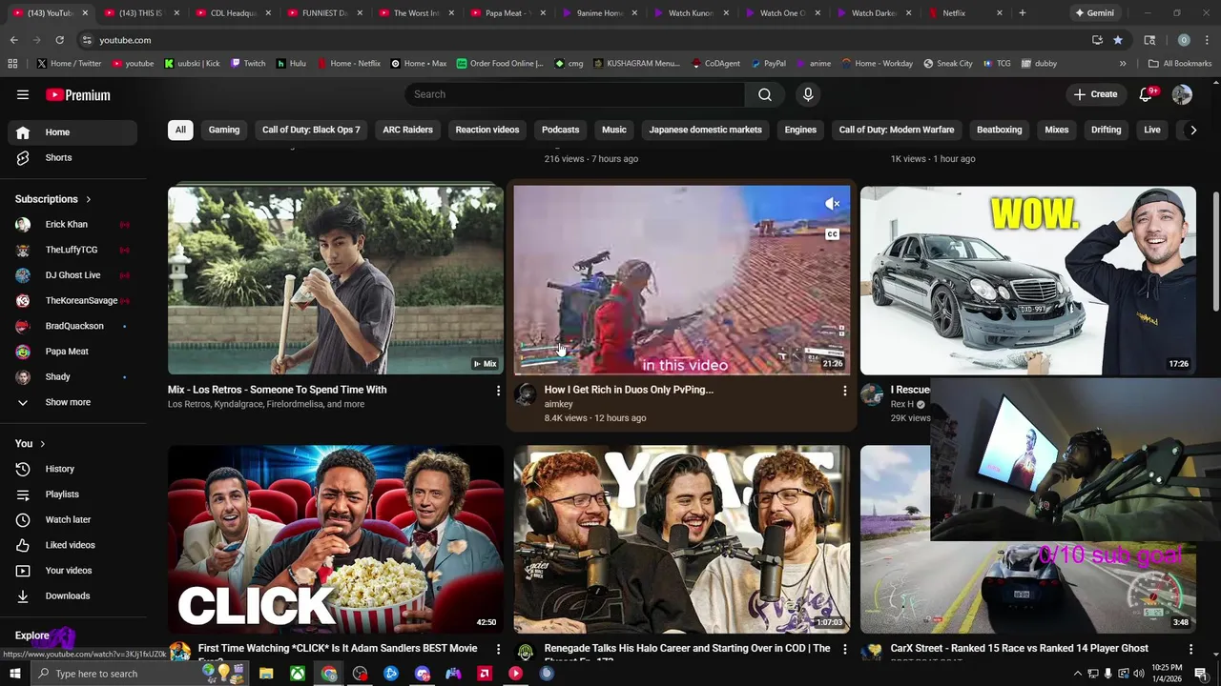The height and width of the screenshot is (686, 1221).
Task: Click the page vertical scrollbar
Action: 1215,250
